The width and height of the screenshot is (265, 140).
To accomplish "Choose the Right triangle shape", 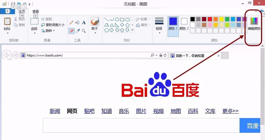I will [x=117, y=25].
